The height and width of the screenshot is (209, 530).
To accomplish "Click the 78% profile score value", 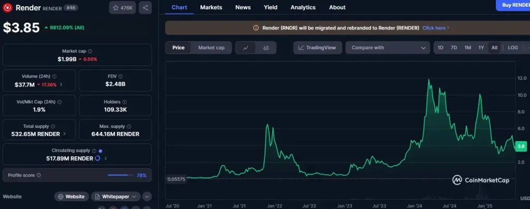I will [x=142, y=175].
